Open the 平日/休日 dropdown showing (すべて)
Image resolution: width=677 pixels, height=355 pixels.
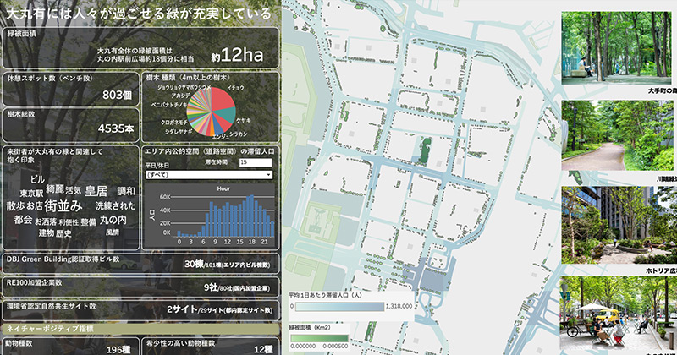pyautogui.click(x=208, y=174)
